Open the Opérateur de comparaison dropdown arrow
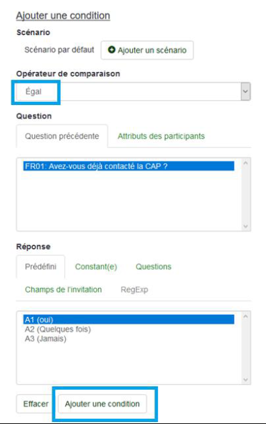The height and width of the screenshot is (424, 266). click(x=245, y=92)
